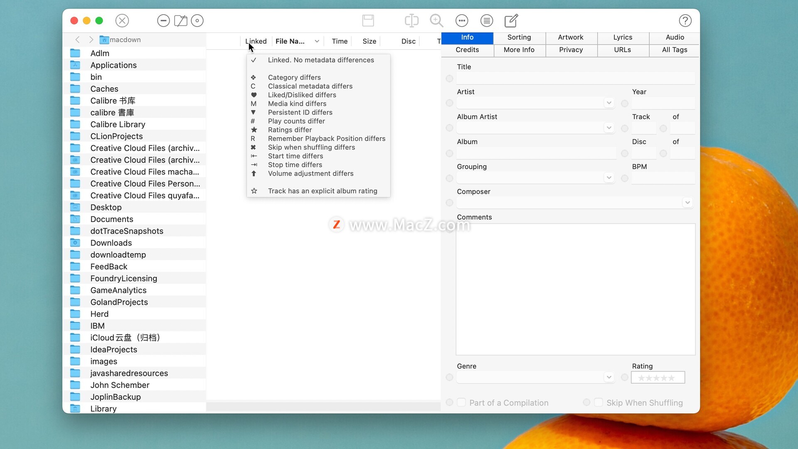Switch to the Sorting tab
The width and height of the screenshot is (798, 449).
(519, 37)
